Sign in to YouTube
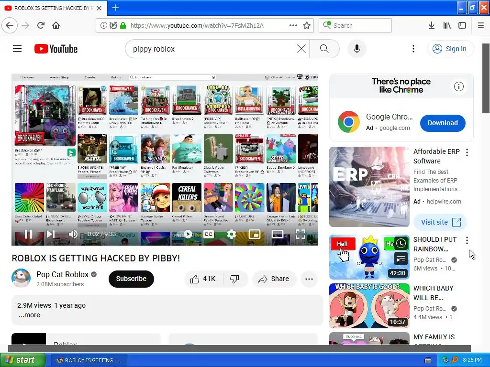Screen dimensions: 490x367 (450, 49)
